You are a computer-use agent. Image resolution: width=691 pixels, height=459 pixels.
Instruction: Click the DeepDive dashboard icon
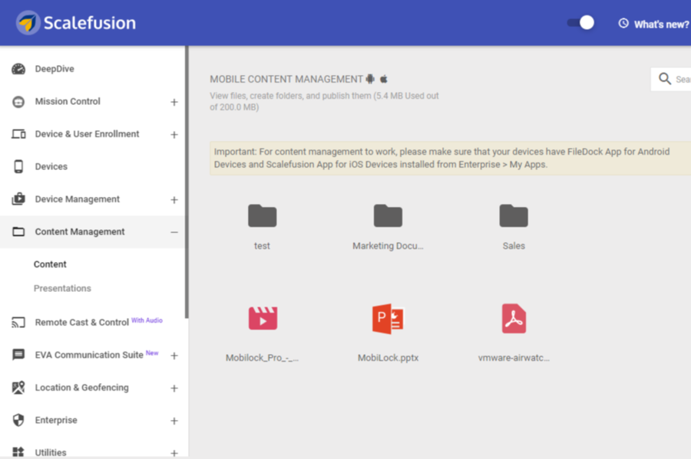coord(18,69)
